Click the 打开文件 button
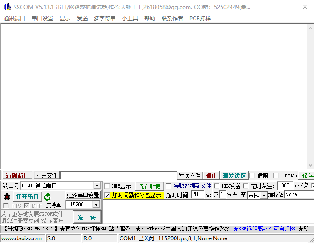 tap(46, 175)
